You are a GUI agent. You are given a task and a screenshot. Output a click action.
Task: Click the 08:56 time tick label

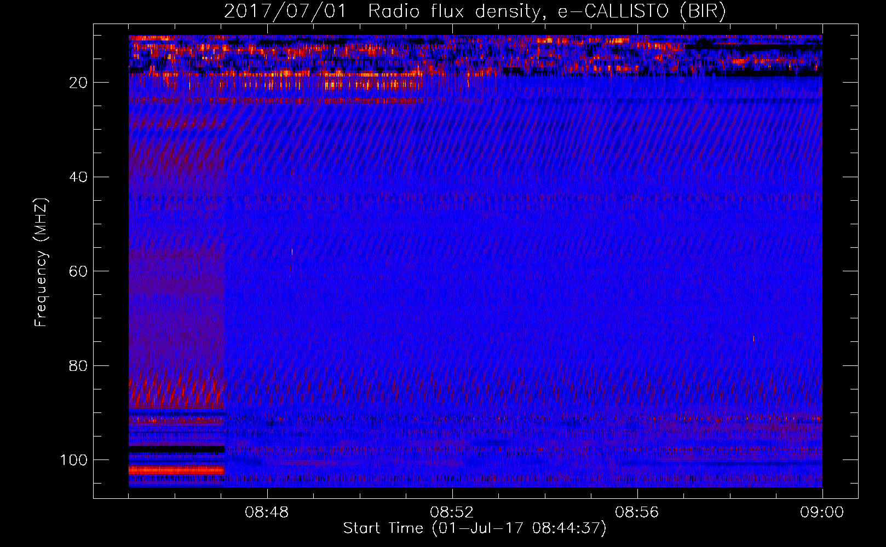[637, 513]
